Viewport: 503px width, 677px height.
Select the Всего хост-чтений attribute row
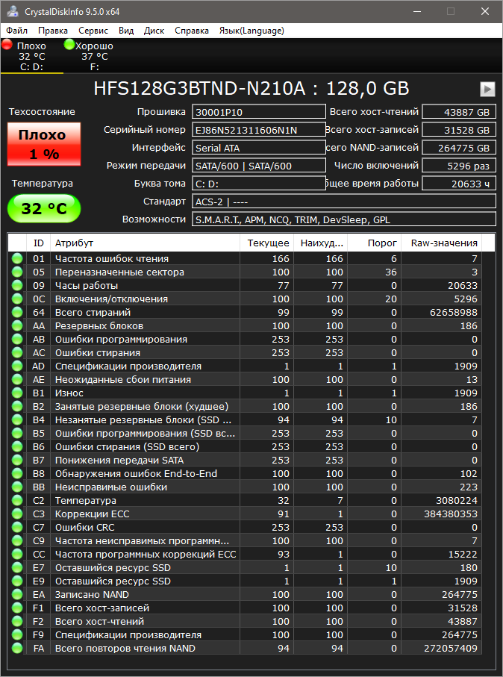[245, 621]
